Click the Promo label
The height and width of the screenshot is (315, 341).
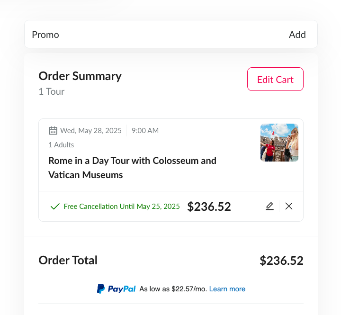(x=45, y=35)
